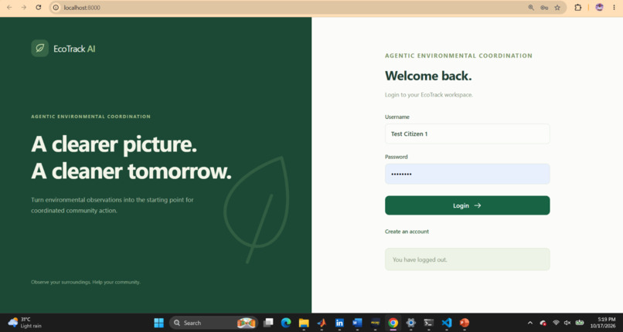Open the saved passwords key icon
Screen dimensions: 623x332
pos(544,8)
